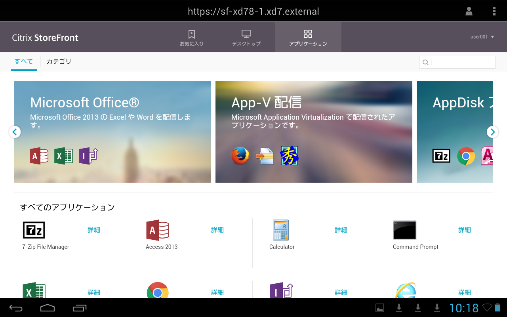The width and height of the screenshot is (507, 317).
Task: Launch 7-Zip File Manager app icon
Action: [x=34, y=230]
